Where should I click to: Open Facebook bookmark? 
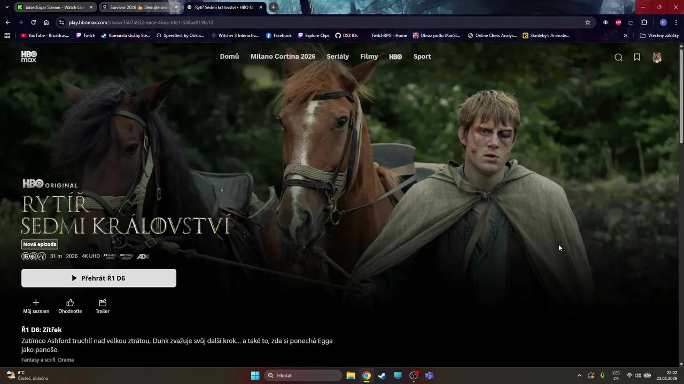[278, 36]
